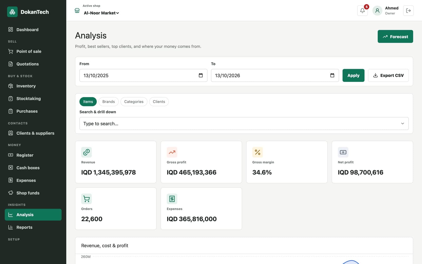Open calendar picker in To date

(332, 76)
